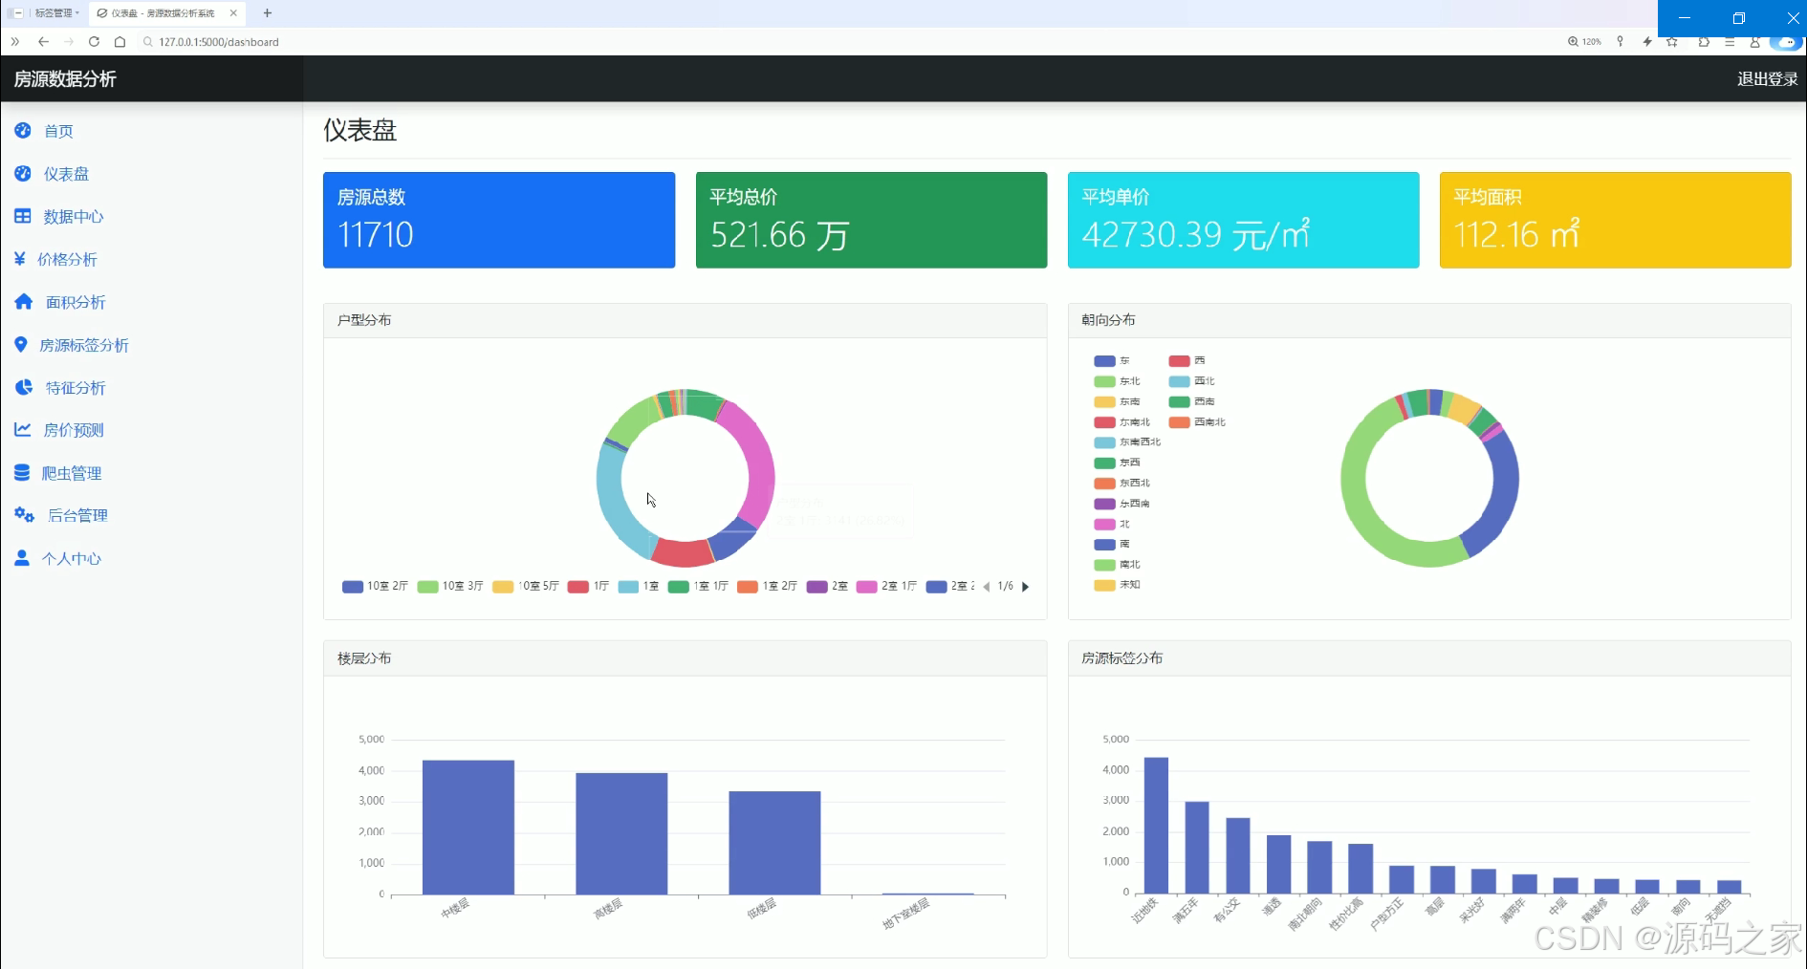Click the 特征分析 pie chart icon
The height and width of the screenshot is (969, 1807).
click(x=24, y=387)
